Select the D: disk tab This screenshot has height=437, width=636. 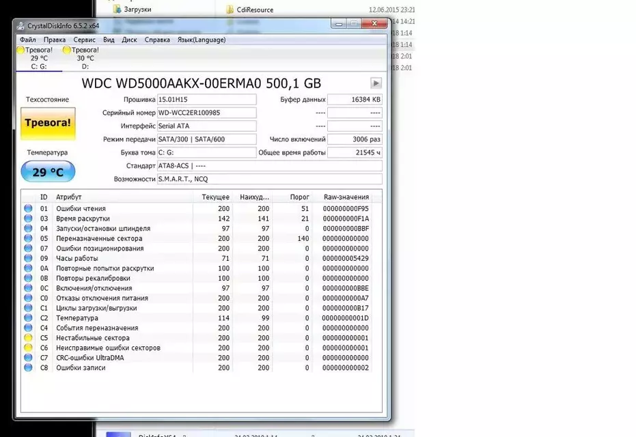85,58
